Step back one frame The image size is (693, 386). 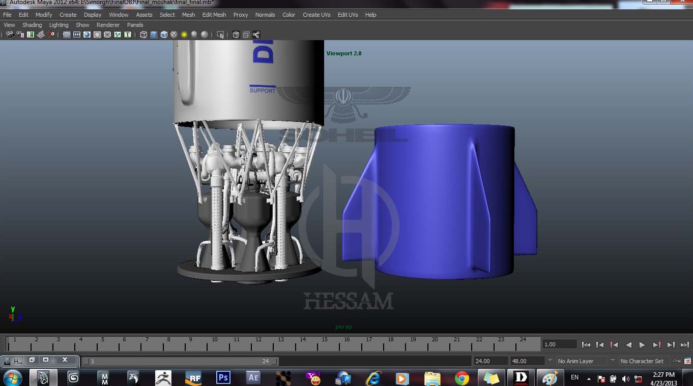tap(600, 345)
